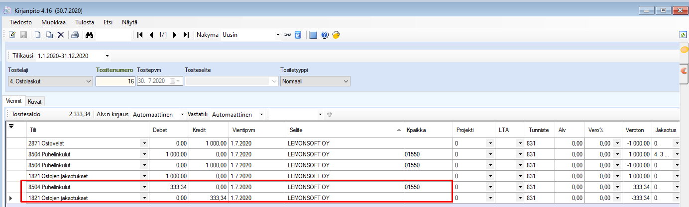The image size is (689, 207).
Task: Switch to the Viennit tab
Action: tap(13, 101)
